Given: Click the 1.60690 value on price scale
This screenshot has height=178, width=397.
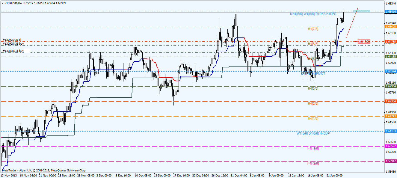Looking at the screenshot, I should 391,142.
